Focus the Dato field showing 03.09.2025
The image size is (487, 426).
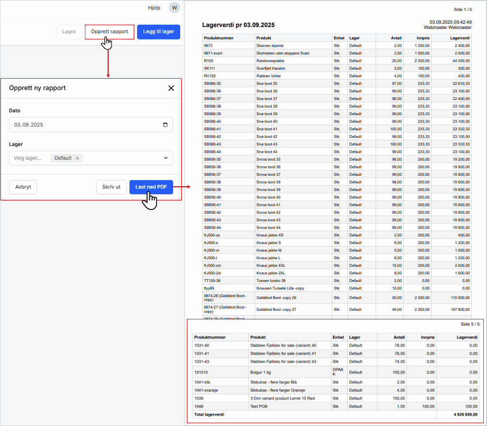[85, 125]
